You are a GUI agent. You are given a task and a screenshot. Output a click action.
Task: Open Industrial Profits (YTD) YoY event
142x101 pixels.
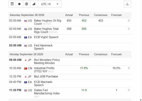pos(44,70)
